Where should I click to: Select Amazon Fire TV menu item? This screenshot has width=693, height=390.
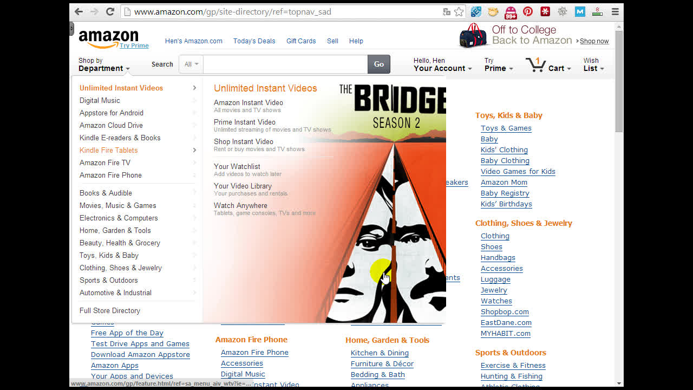[105, 162]
